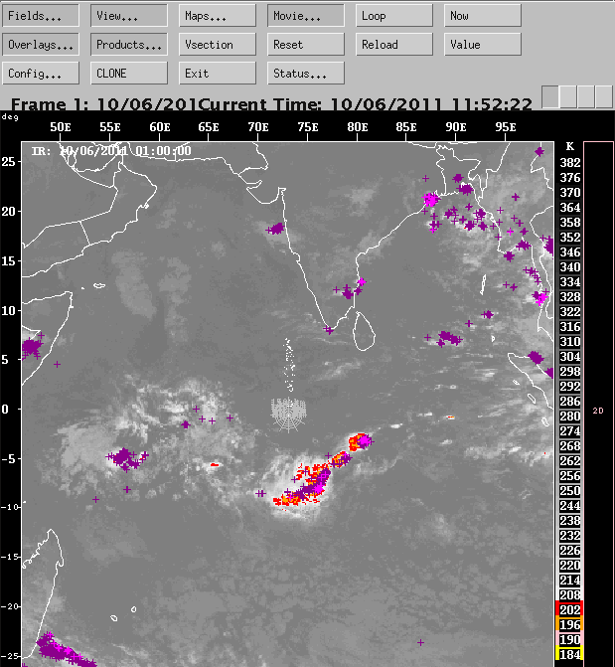Click the 50E longitude label
Viewport: 615px width, 667px height.
coord(61,127)
